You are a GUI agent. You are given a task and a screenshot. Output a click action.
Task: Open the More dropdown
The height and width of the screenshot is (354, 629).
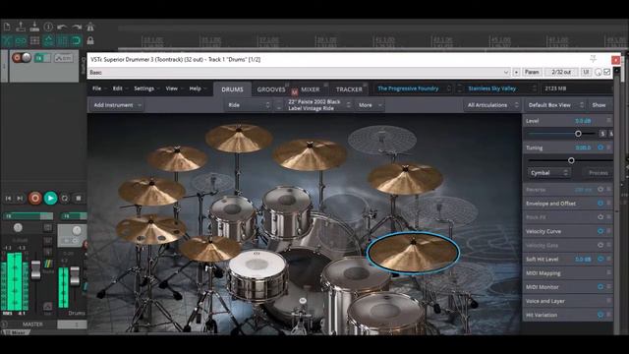tap(370, 105)
